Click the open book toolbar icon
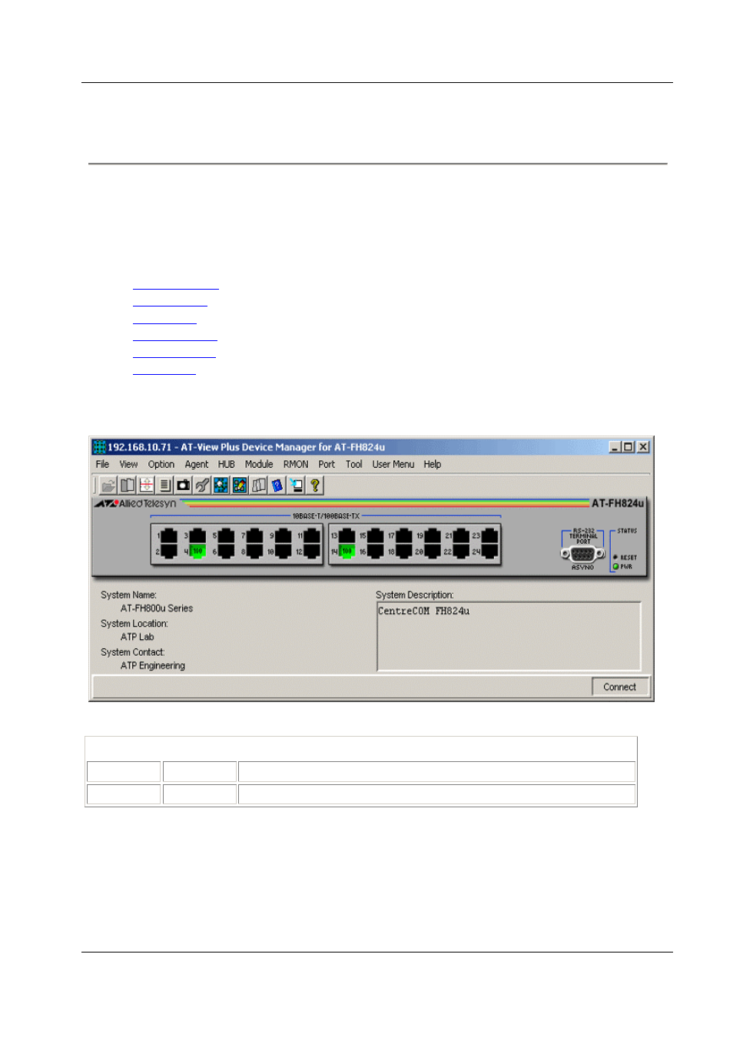Viewport: 733px width, 1037px height. tap(128, 485)
